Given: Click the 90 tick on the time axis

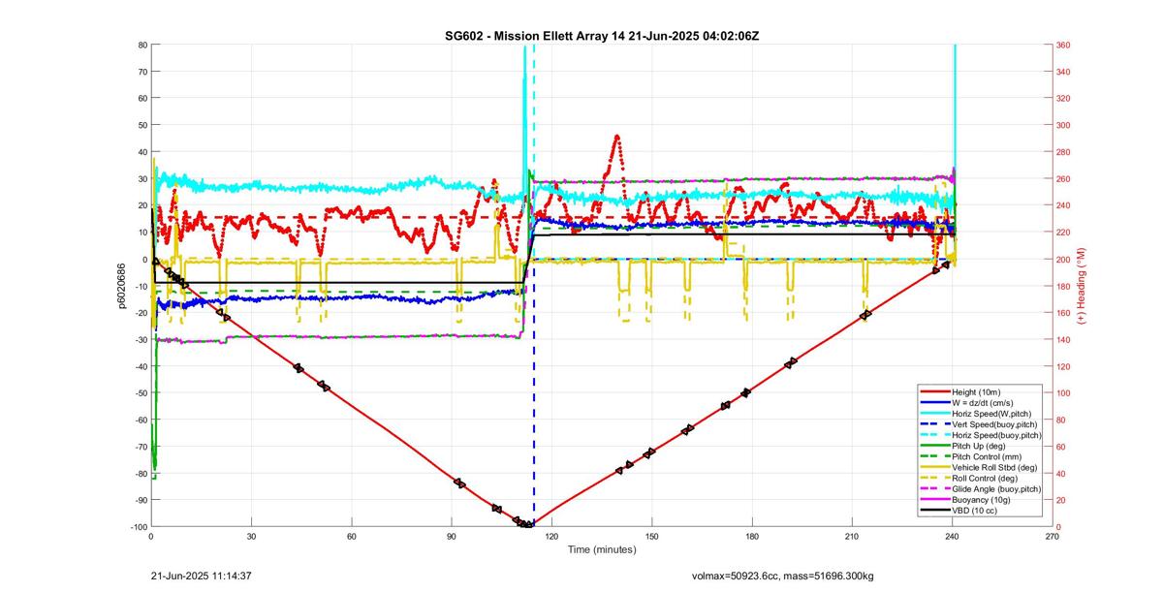Looking at the screenshot, I should (452, 536).
